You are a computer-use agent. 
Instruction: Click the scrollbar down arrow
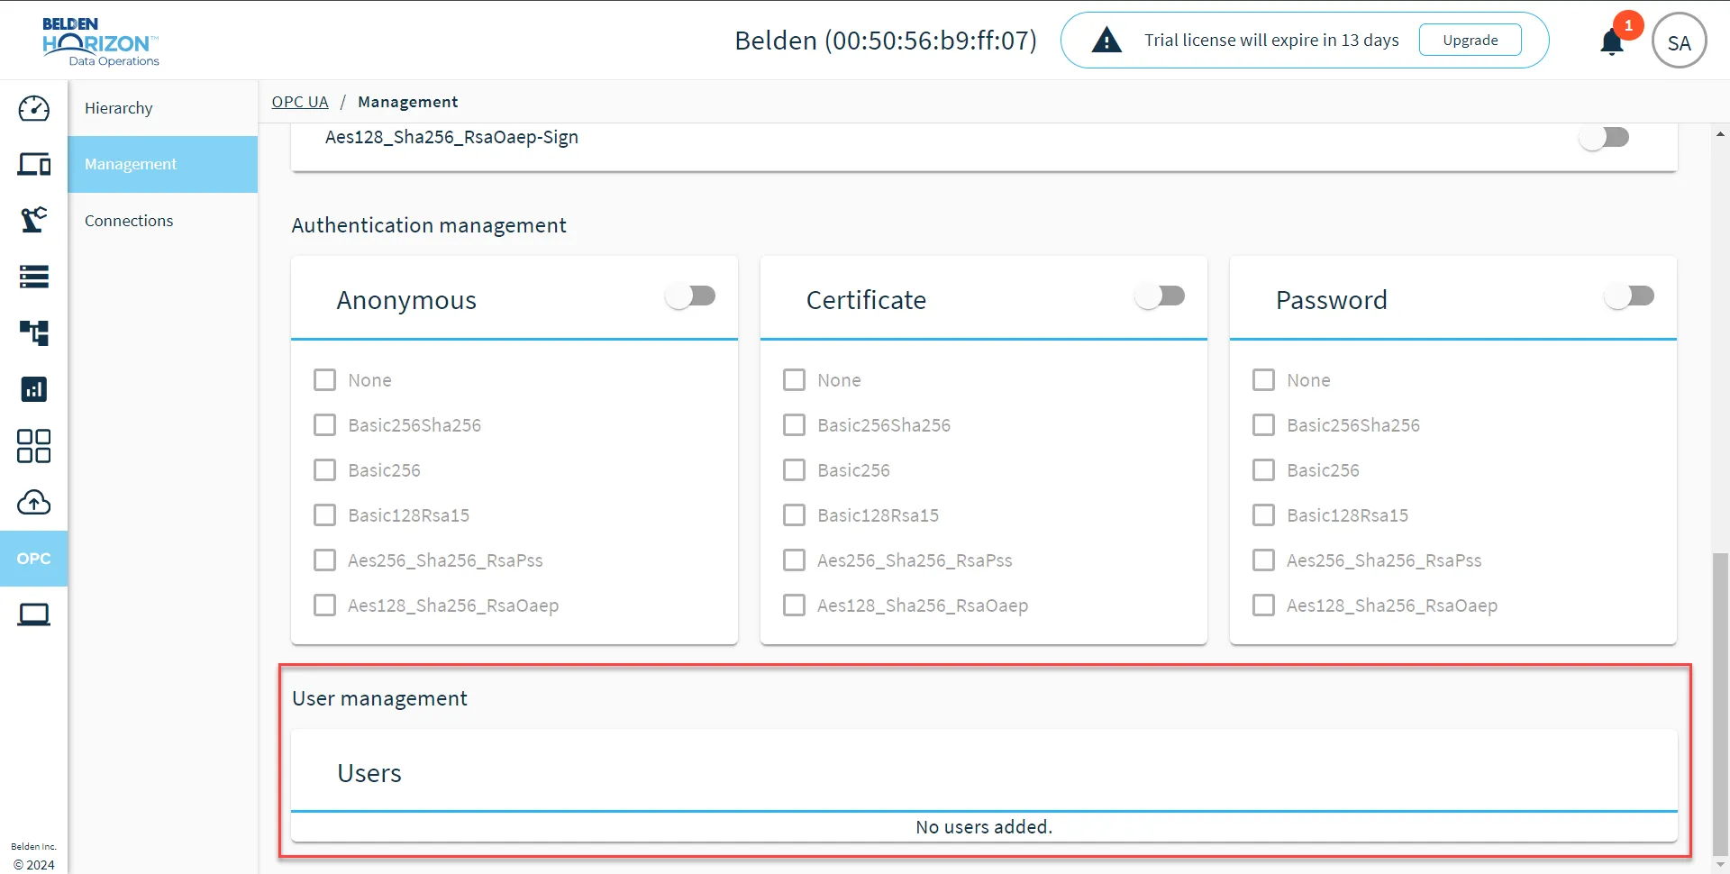coord(1720,864)
